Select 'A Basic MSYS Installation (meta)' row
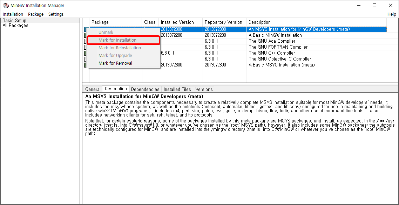Image resolution: width=399 pixels, height=205 pixels. click(282, 65)
